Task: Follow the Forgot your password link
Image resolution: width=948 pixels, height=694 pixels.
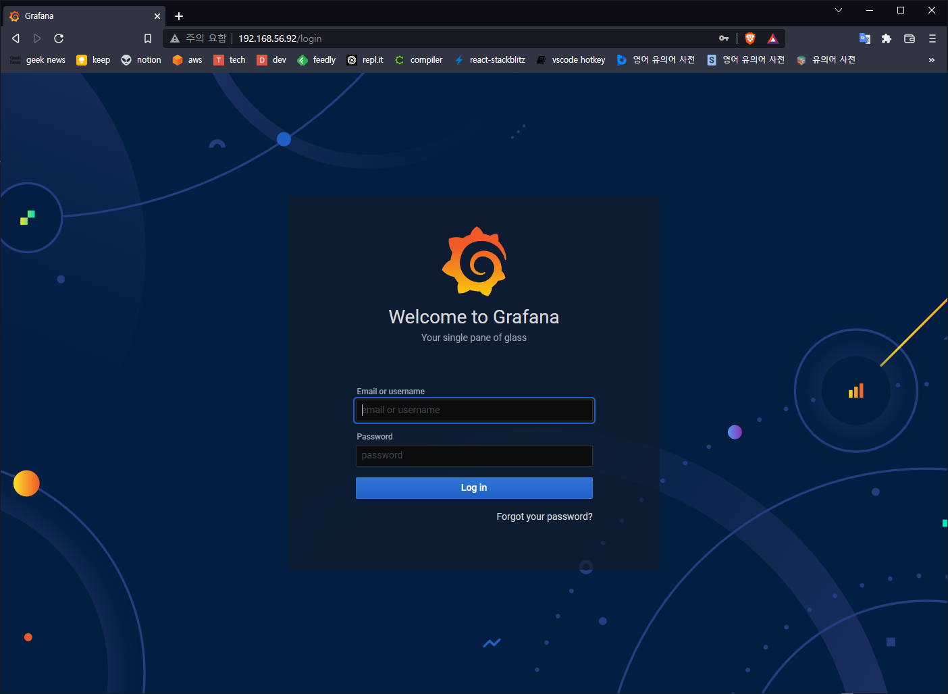Action: 544,516
